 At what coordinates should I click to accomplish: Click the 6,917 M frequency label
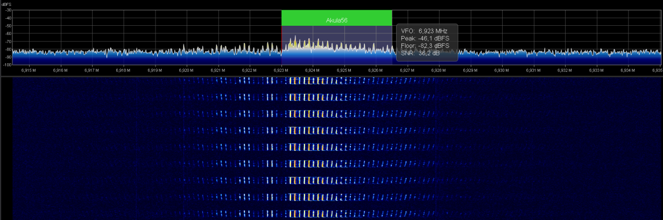(91, 70)
